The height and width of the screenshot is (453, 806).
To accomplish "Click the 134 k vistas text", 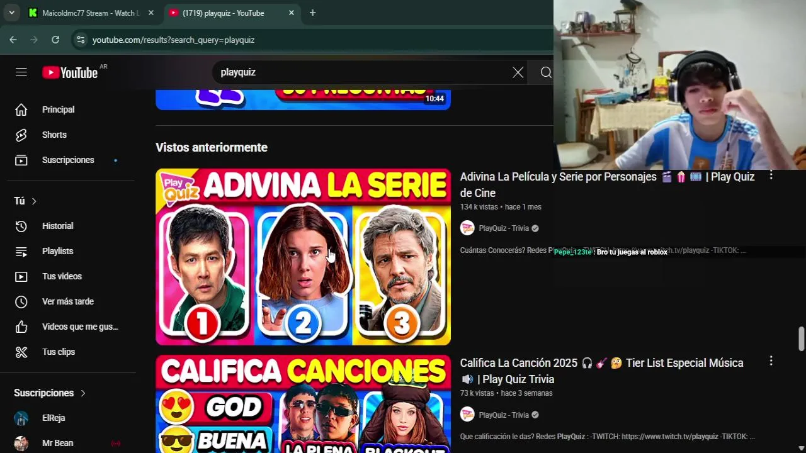I will [479, 207].
